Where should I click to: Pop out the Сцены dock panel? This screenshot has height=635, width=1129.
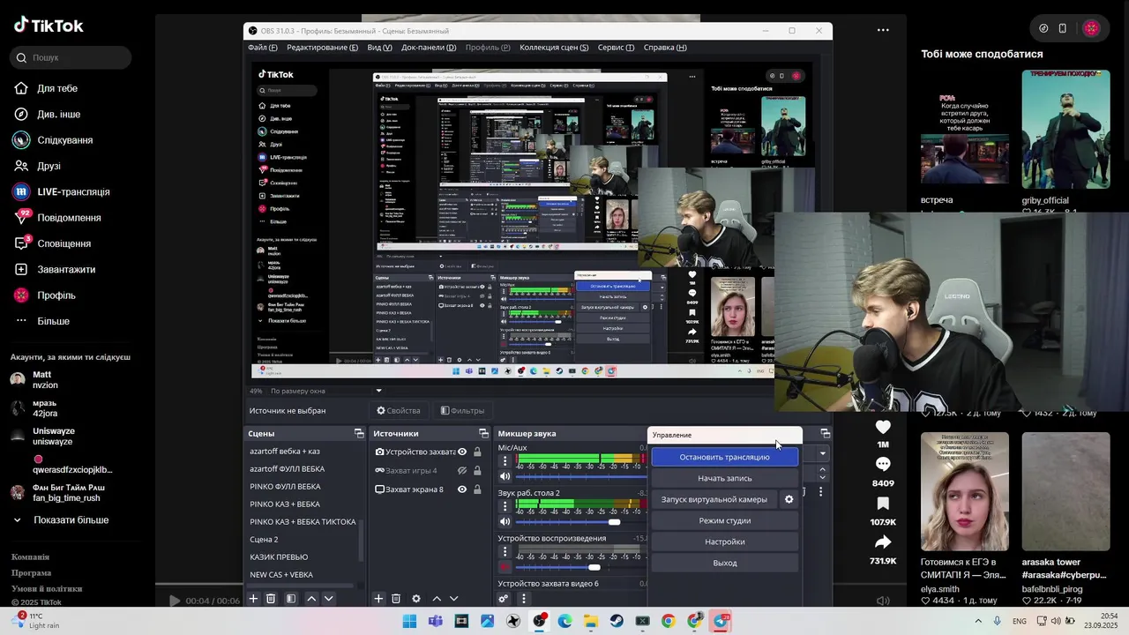[x=359, y=433]
